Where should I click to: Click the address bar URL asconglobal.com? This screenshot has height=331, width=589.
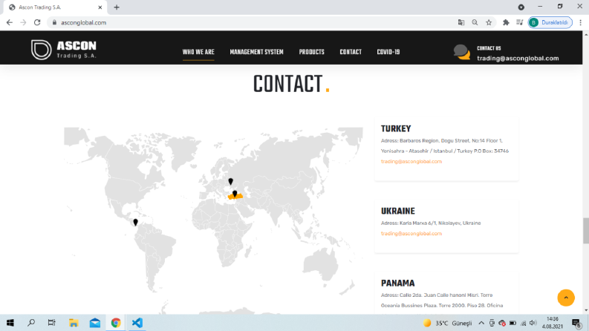(83, 22)
